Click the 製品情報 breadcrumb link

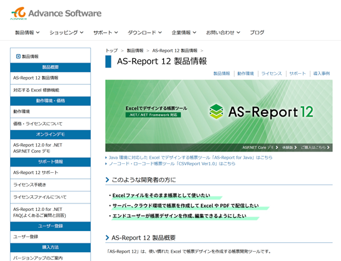click(135, 51)
